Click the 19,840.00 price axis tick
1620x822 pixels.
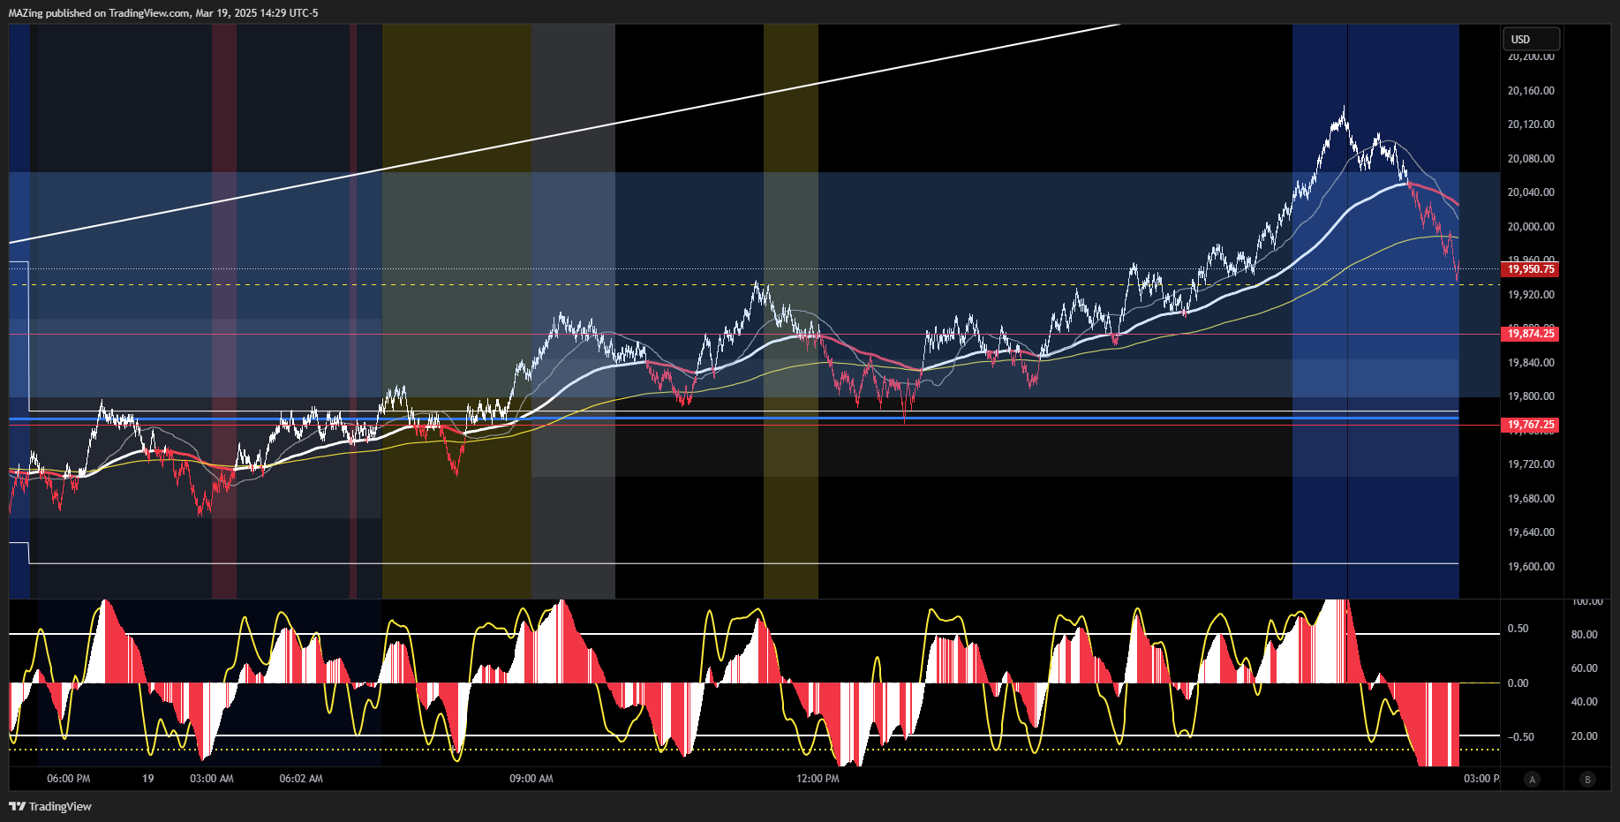(x=1531, y=363)
